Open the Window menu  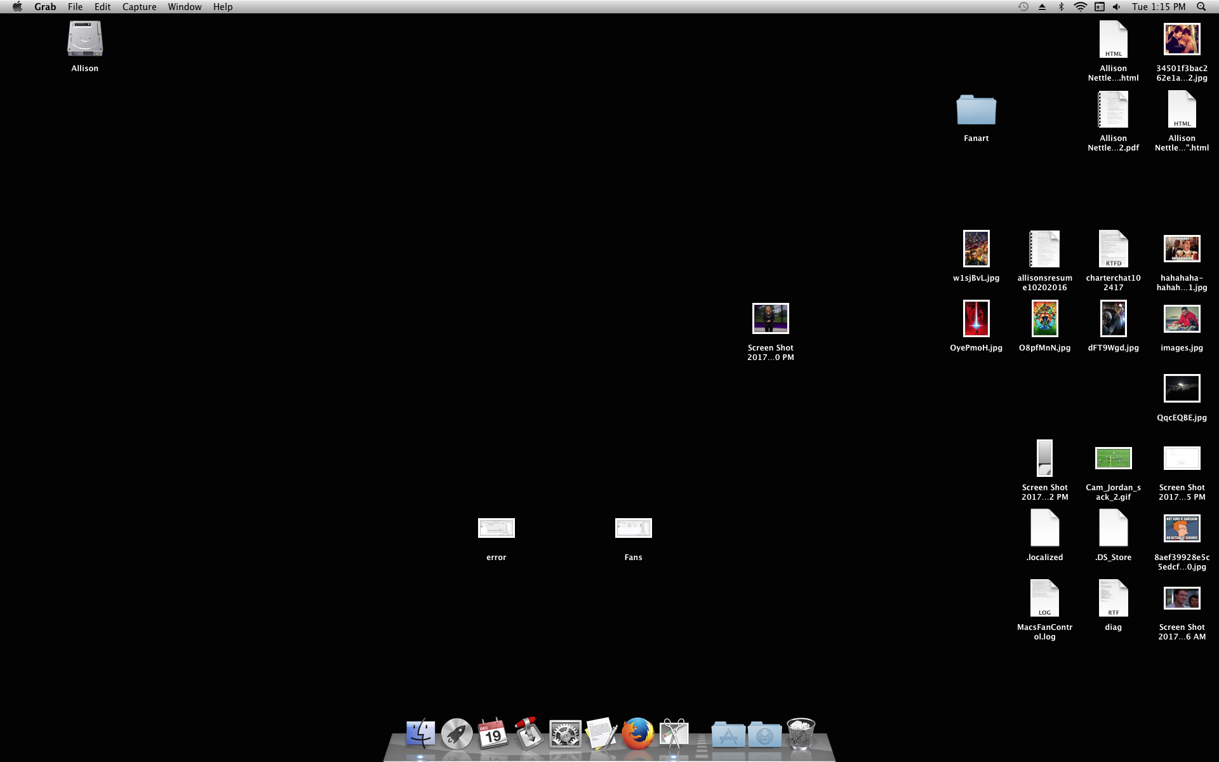pyautogui.click(x=184, y=7)
